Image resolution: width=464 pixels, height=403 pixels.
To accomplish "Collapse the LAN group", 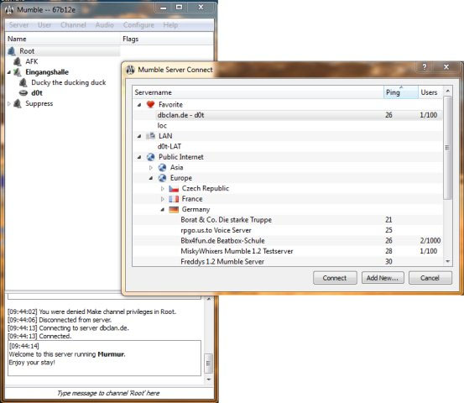I will tap(139, 136).
